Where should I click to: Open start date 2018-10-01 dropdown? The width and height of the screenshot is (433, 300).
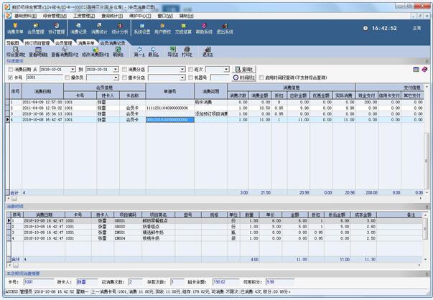[x=73, y=70]
